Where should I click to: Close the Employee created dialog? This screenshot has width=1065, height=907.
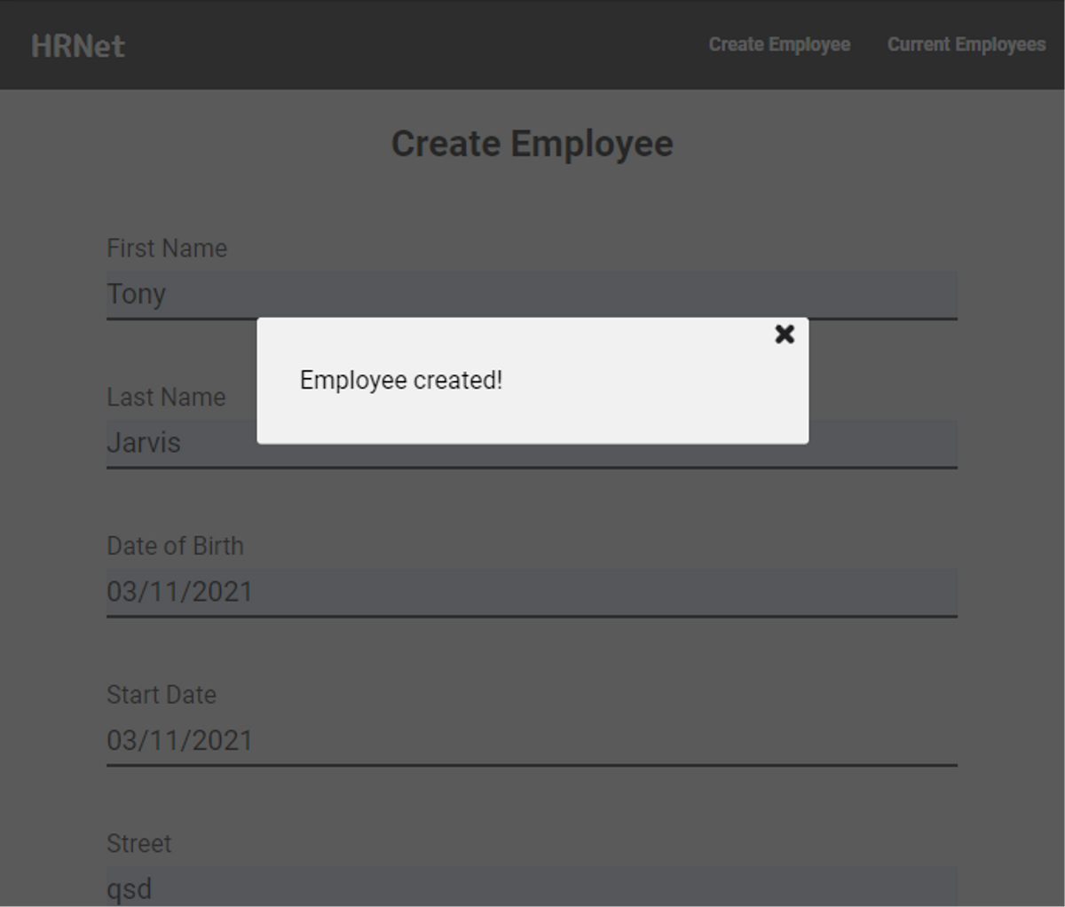click(785, 335)
